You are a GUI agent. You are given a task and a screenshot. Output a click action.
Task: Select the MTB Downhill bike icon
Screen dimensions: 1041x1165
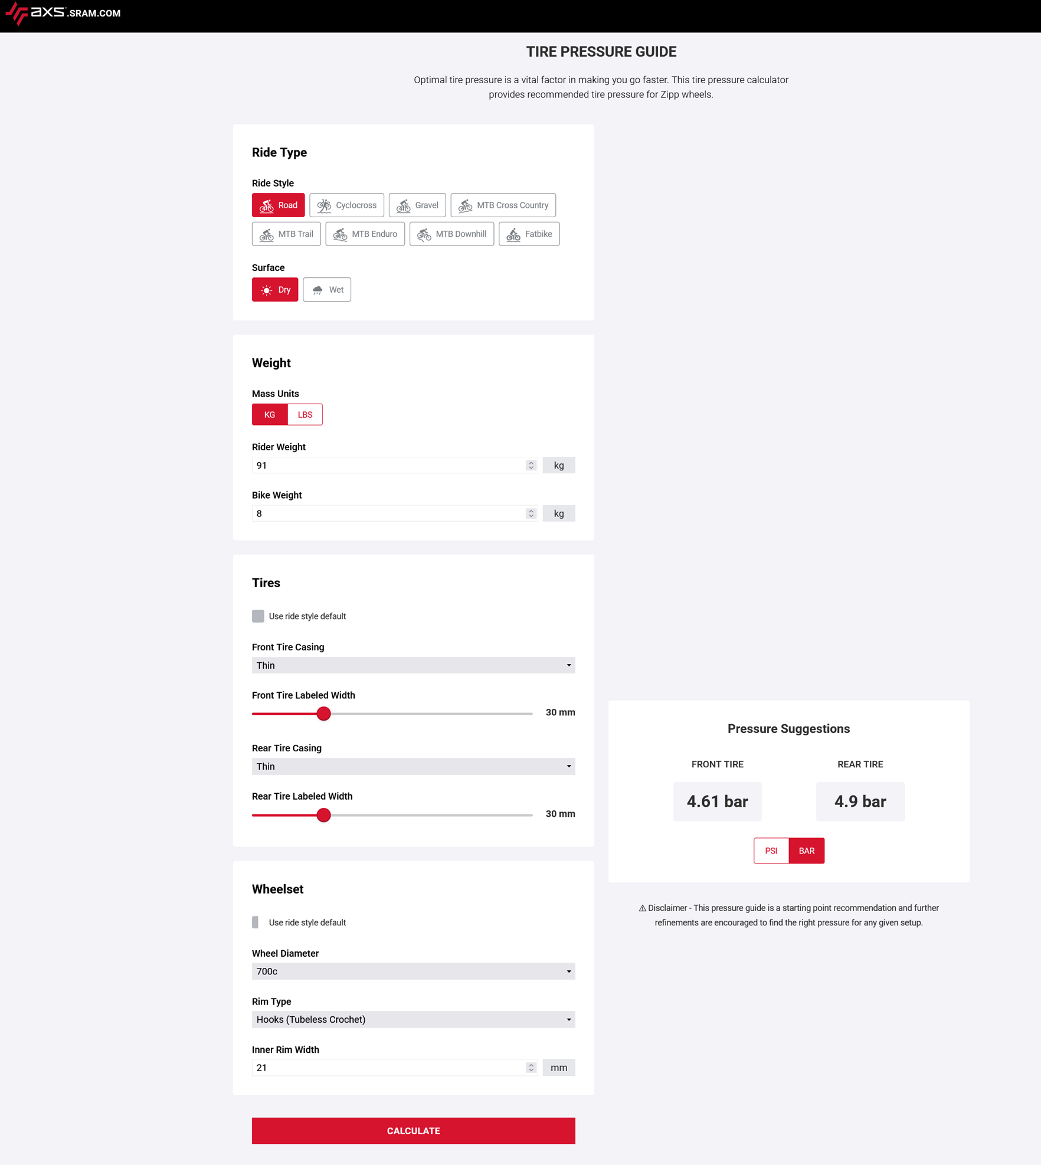point(424,234)
